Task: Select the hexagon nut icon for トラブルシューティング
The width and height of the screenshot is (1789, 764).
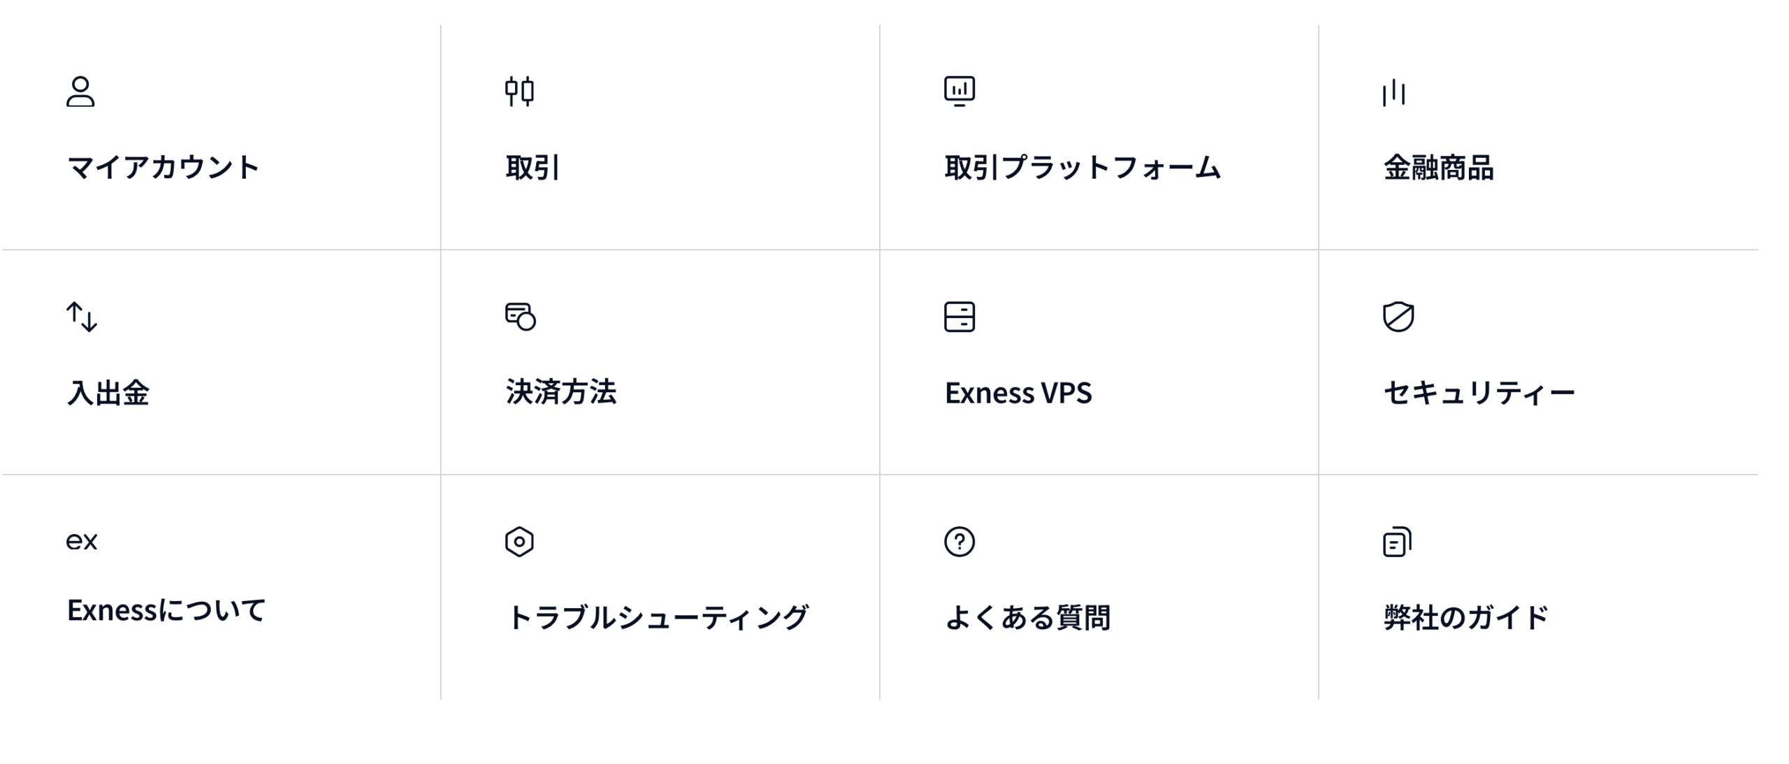Action: coord(519,542)
